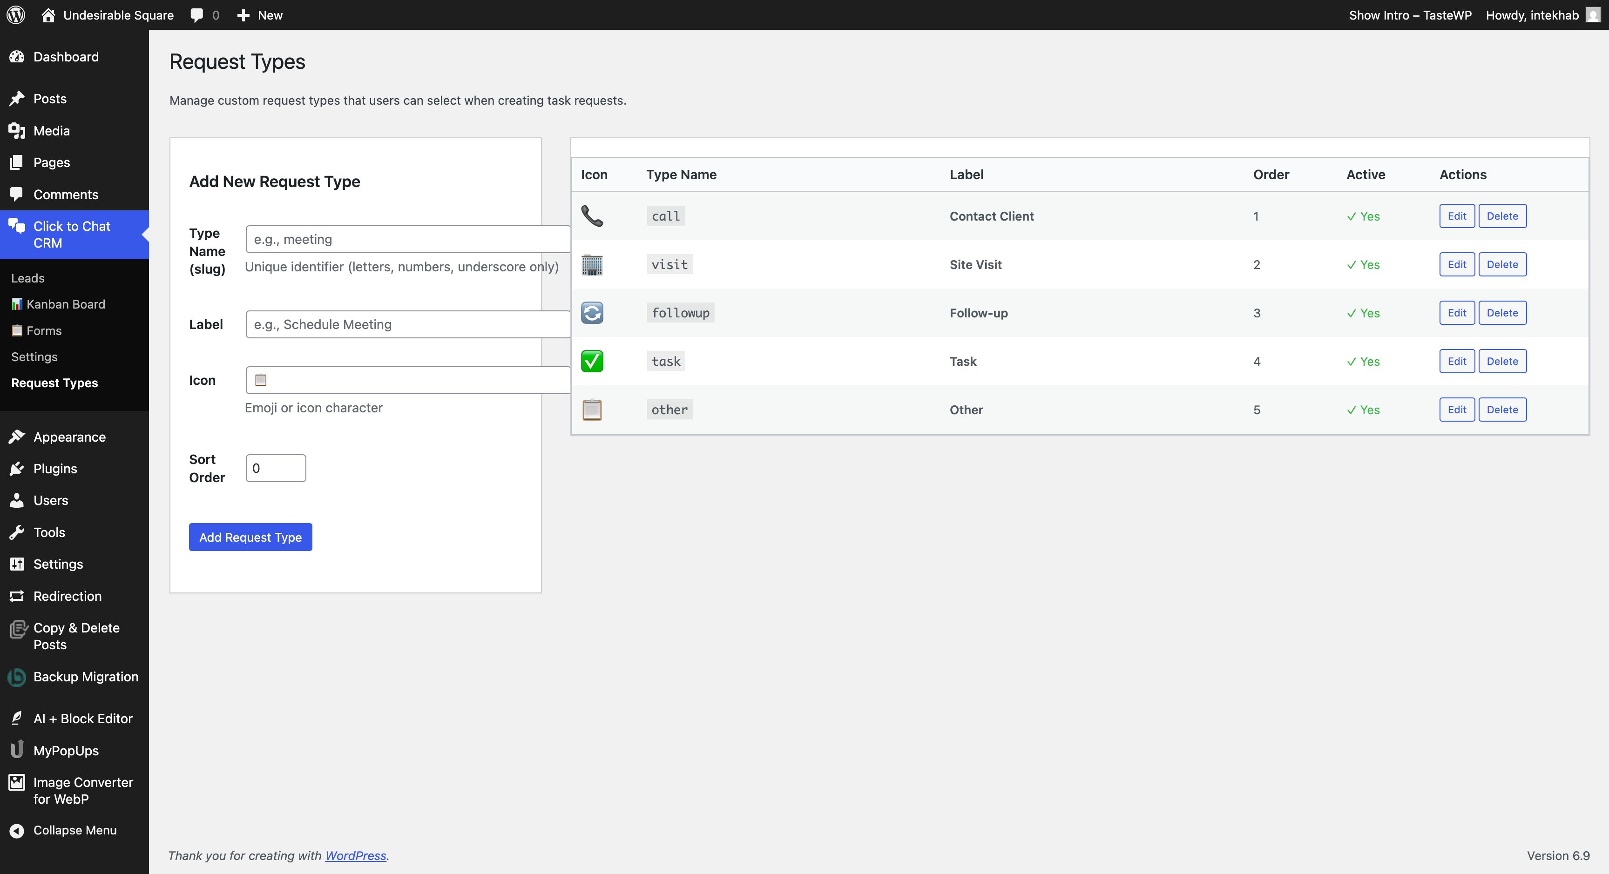Open the Howdy, intekhab account menu
The height and width of the screenshot is (874, 1609).
[1532, 15]
